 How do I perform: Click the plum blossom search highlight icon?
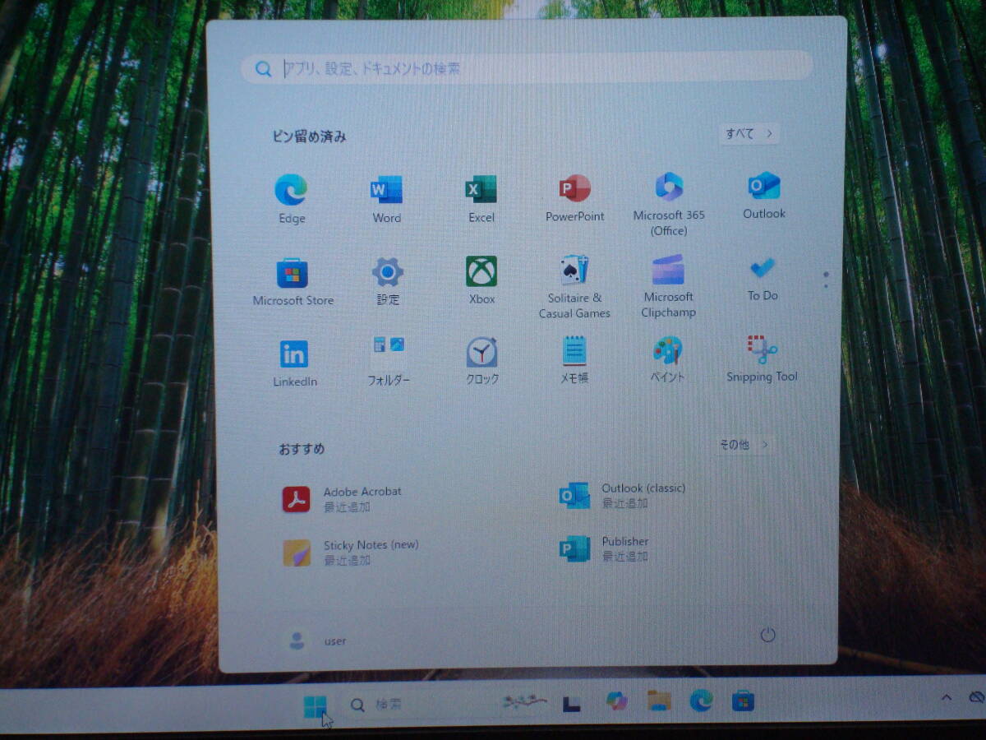[524, 701]
